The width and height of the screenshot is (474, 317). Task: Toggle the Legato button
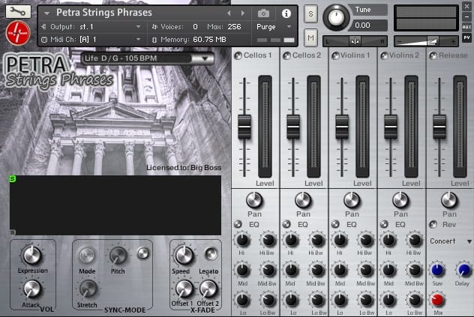(211, 253)
